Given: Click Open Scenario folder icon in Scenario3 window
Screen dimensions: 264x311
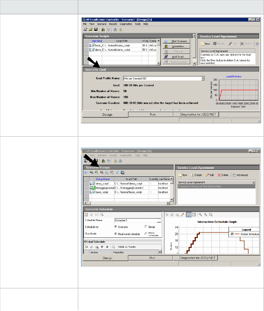Looking at the screenshot, I should (91, 30).
